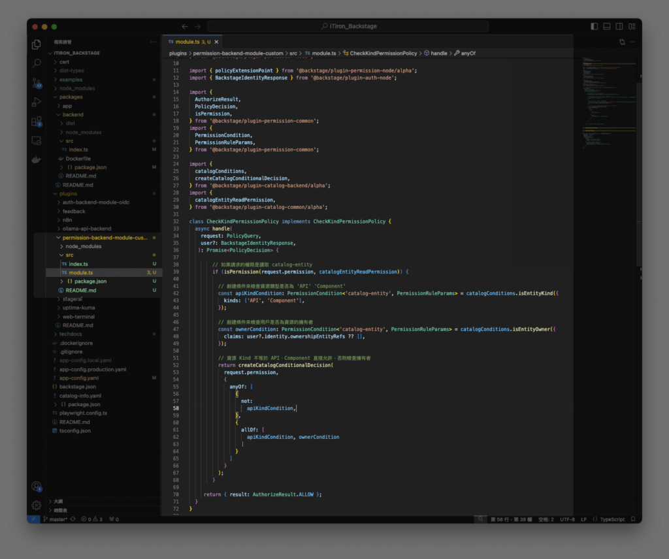Toggle the secondary sidebar layout button
This screenshot has height=559, width=669.
click(x=620, y=26)
